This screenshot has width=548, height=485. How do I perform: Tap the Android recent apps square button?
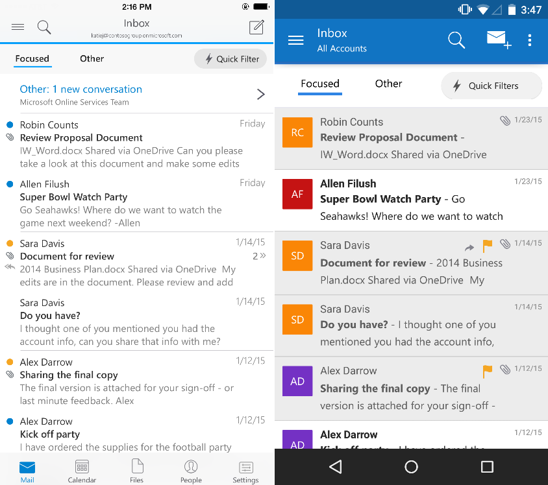(487, 467)
